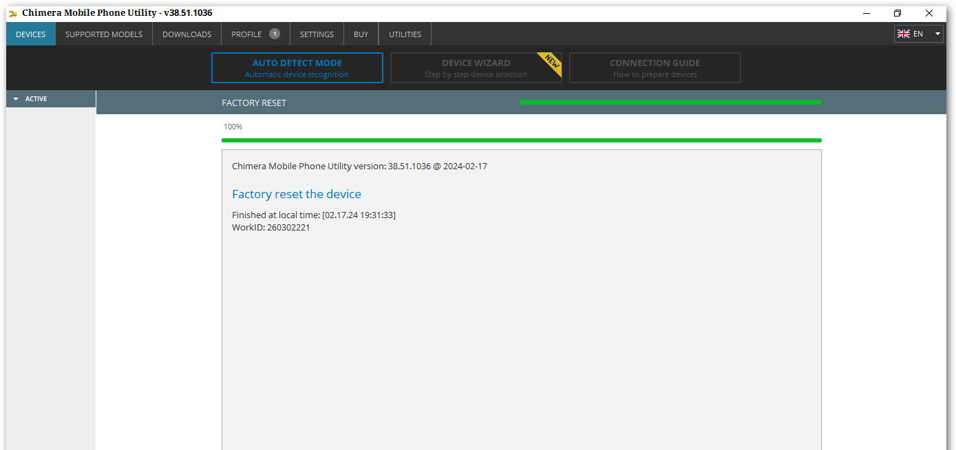Click the 100% progress label

coord(233,127)
